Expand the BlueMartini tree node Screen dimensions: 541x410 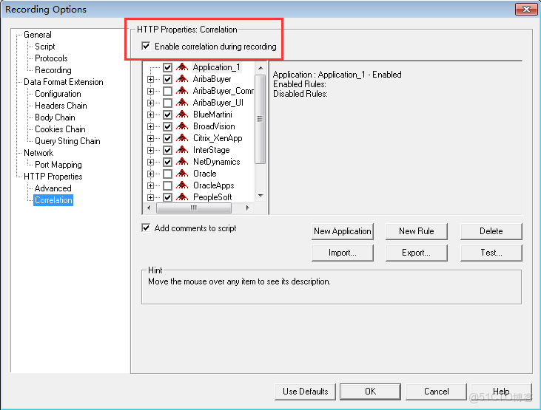click(x=150, y=115)
